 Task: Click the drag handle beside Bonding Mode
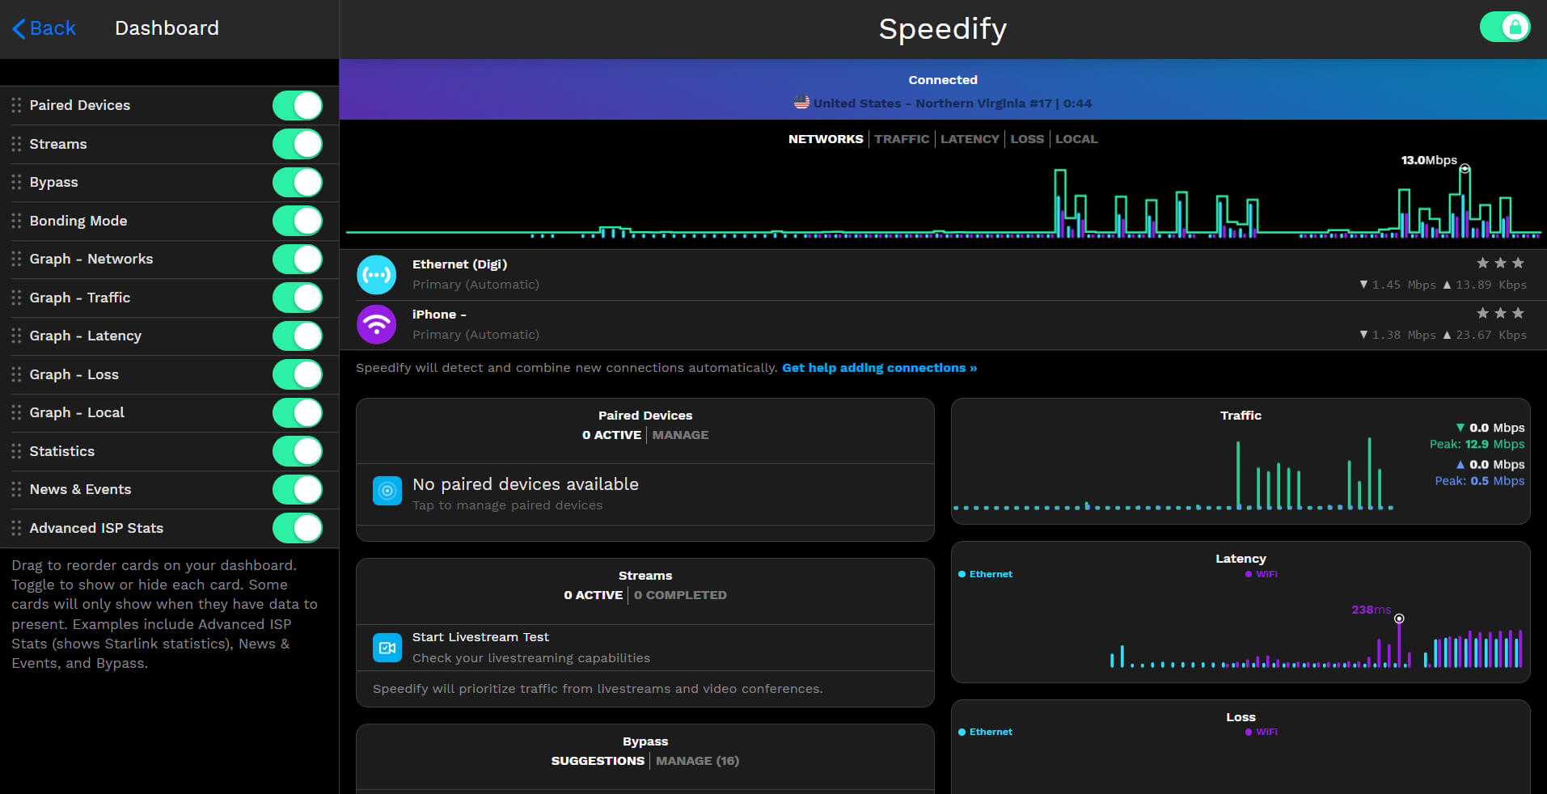click(16, 221)
